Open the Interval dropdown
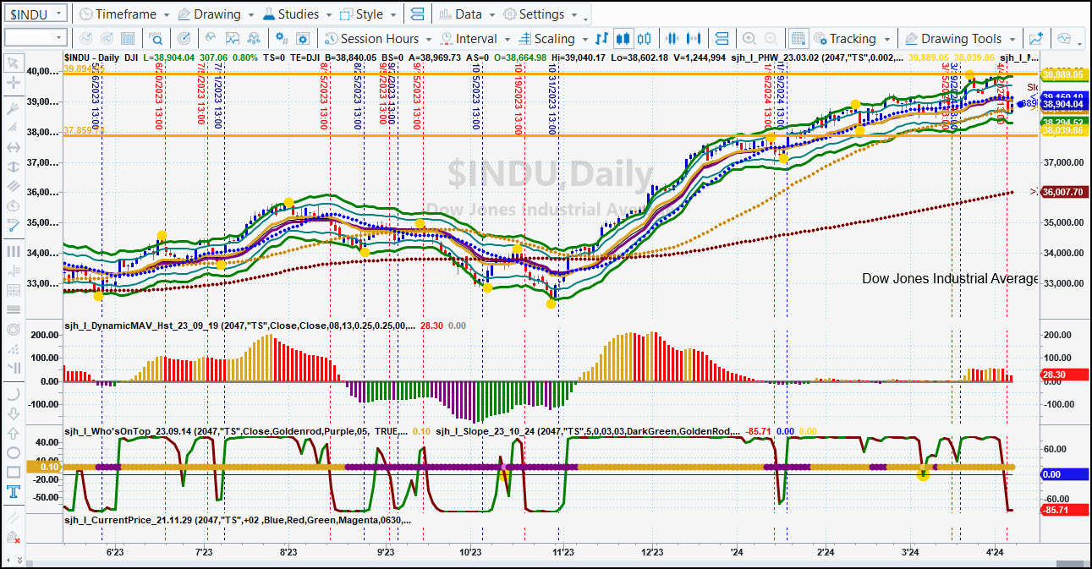This screenshot has width=1092, height=569. click(475, 38)
